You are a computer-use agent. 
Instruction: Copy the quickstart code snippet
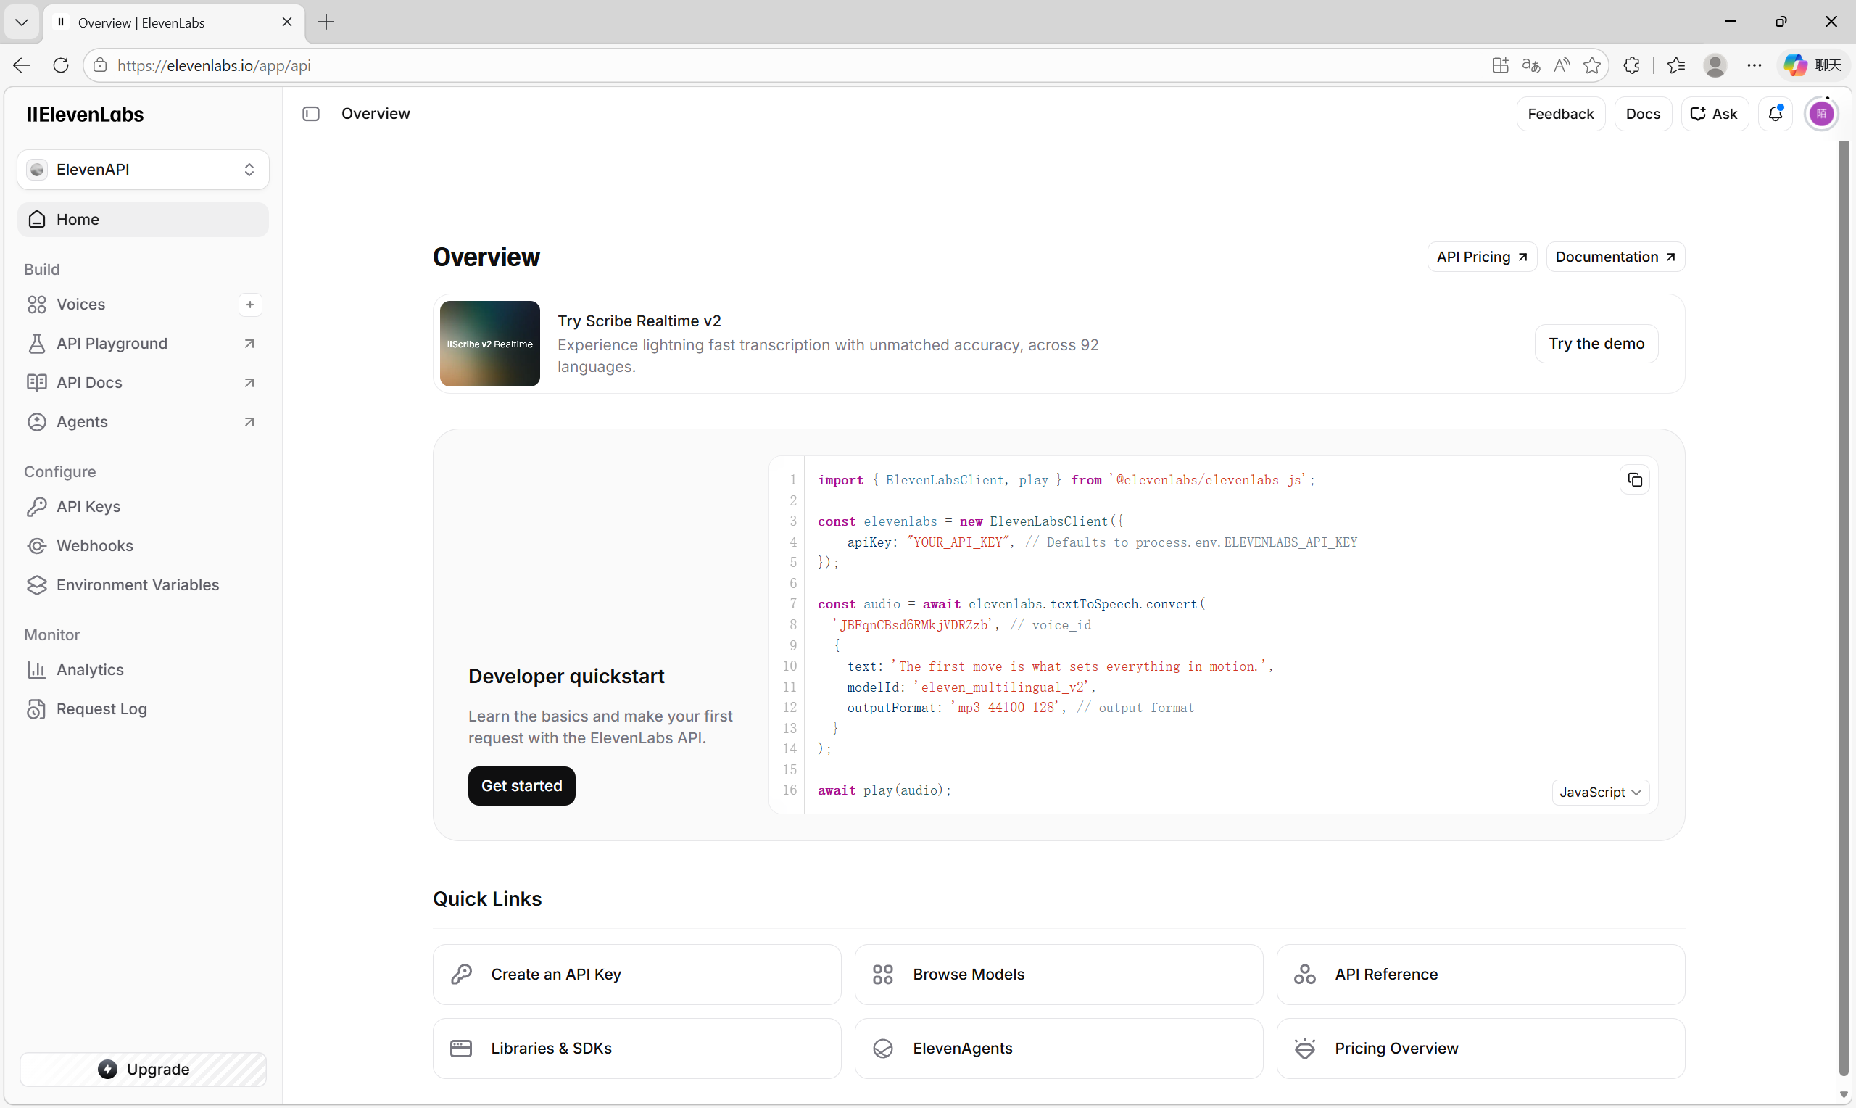point(1634,480)
